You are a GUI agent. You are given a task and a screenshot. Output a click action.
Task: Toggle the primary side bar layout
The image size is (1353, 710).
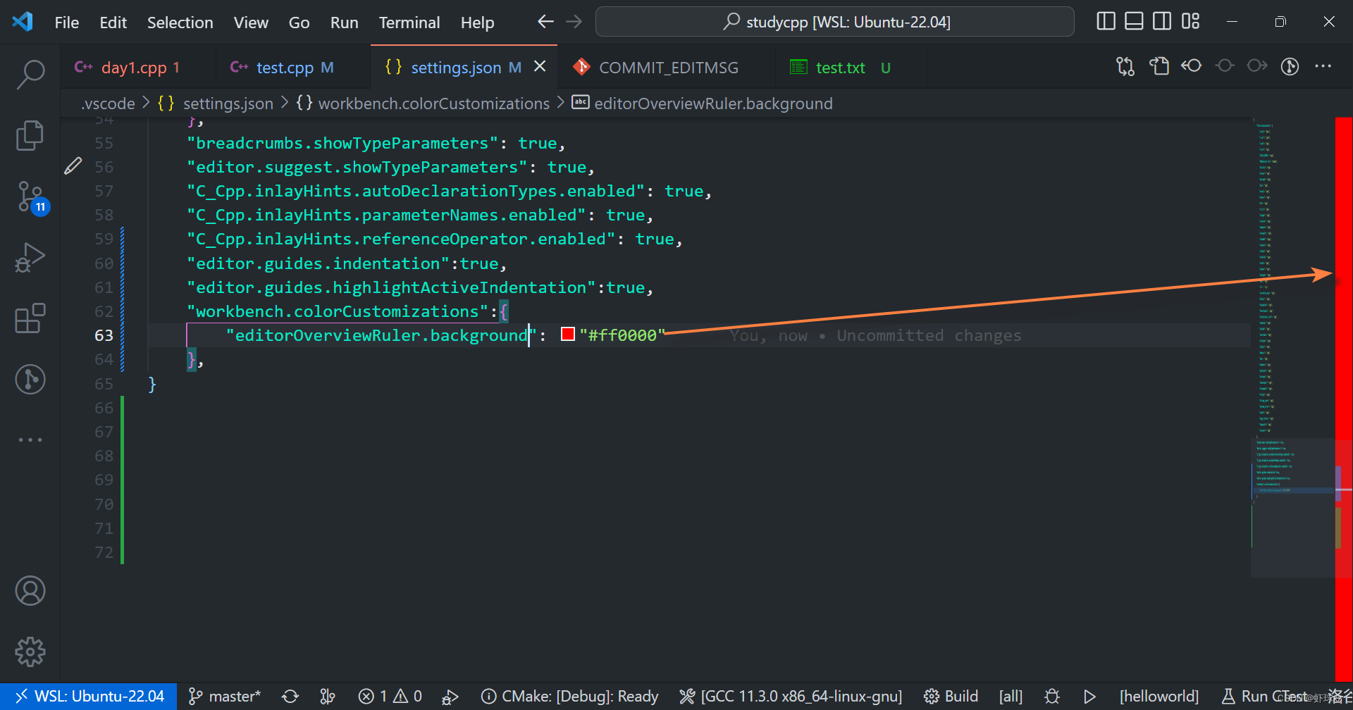[1106, 21]
